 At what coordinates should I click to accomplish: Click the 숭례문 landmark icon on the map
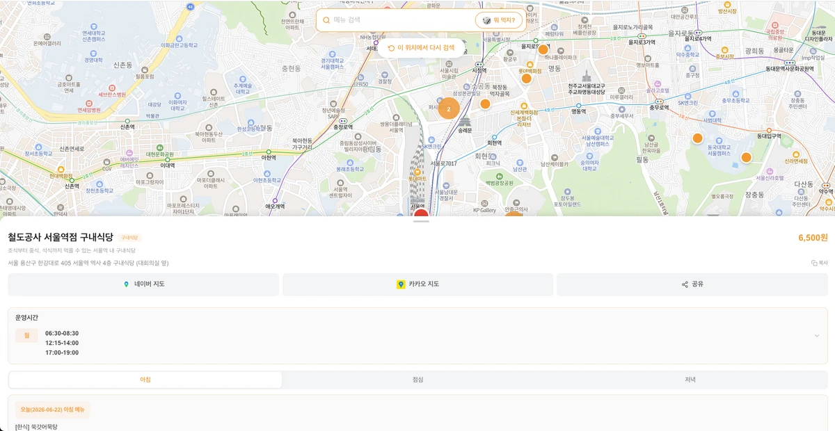pyautogui.click(x=465, y=122)
